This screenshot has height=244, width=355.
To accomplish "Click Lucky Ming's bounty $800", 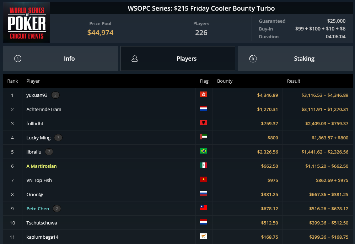I will click(273, 138).
